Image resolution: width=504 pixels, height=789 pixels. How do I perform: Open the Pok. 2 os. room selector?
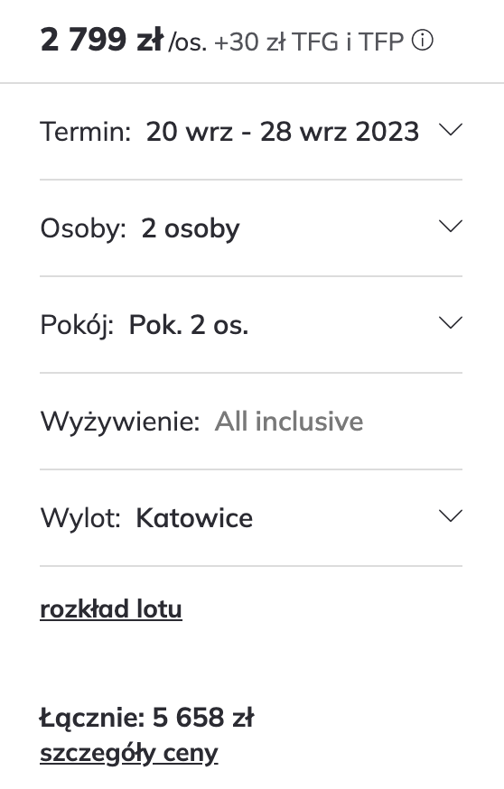click(x=189, y=326)
